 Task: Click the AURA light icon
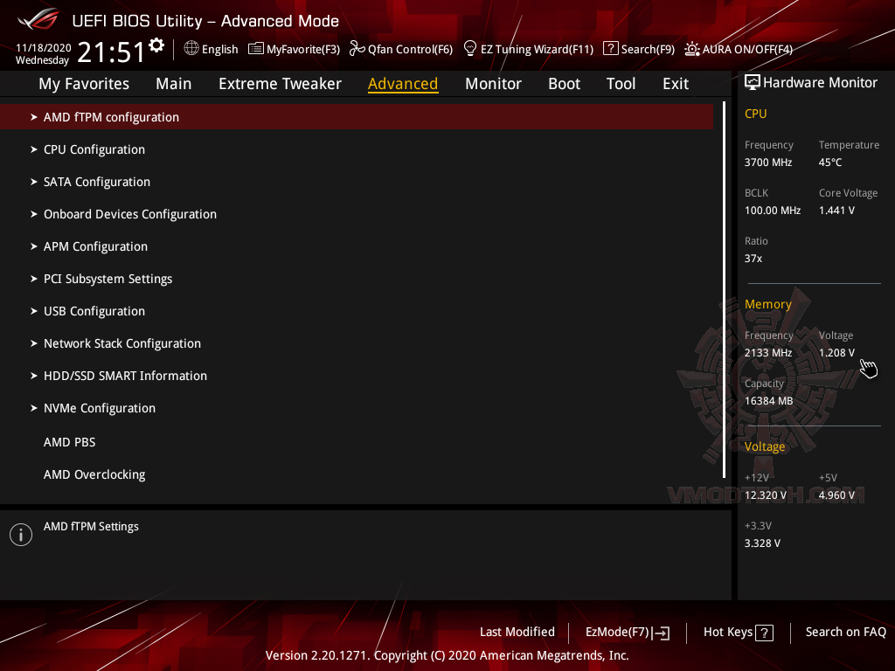(x=692, y=49)
